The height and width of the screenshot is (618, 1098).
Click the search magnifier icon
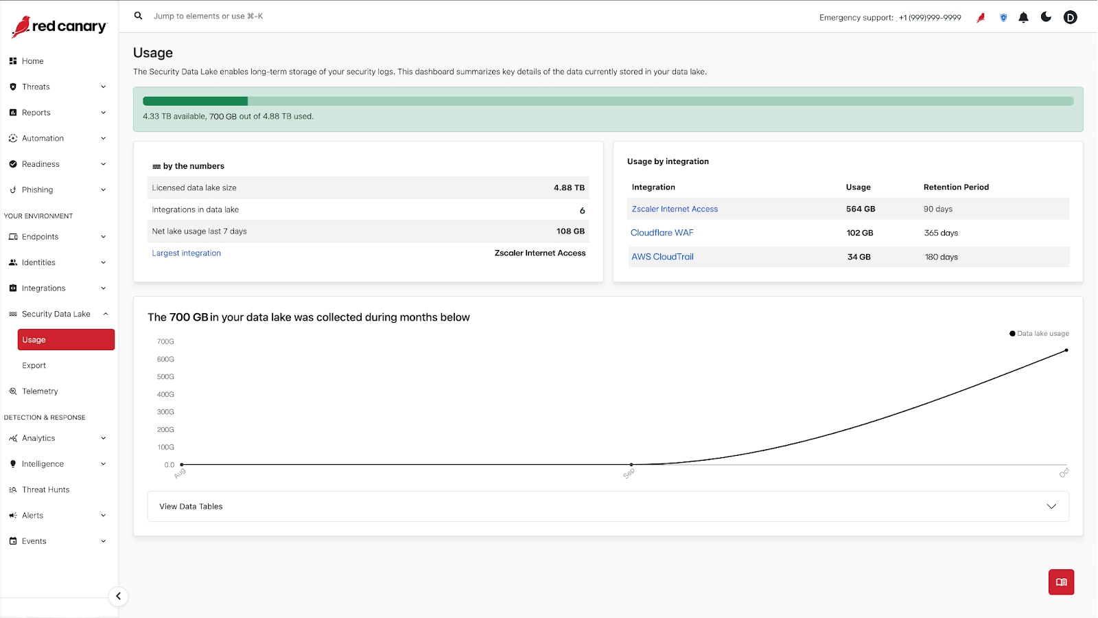138,16
